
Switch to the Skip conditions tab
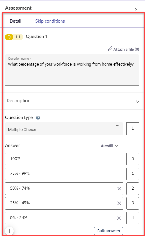(50, 21)
